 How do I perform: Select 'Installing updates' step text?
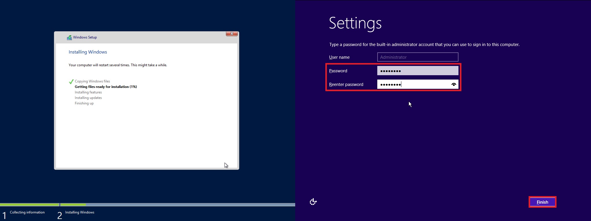[x=88, y=98]
